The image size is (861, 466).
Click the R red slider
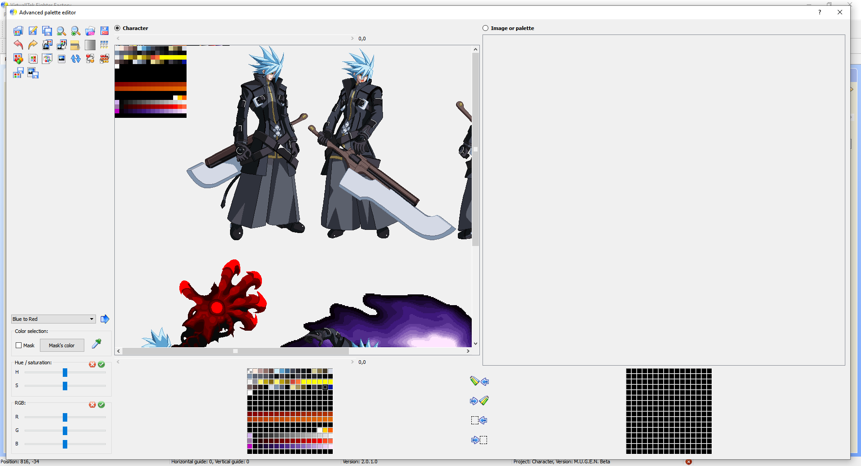(65, 417)
